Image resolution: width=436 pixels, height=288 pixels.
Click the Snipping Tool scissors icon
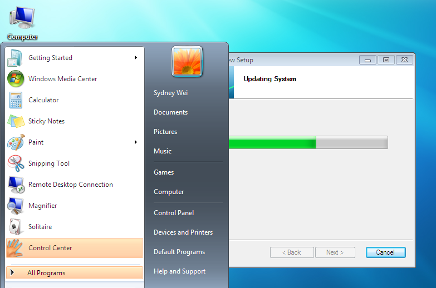pos(16,163)
